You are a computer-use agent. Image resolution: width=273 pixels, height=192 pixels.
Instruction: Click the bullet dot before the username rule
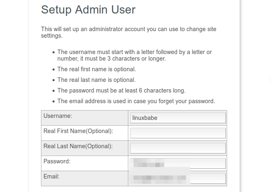[53, 52]
